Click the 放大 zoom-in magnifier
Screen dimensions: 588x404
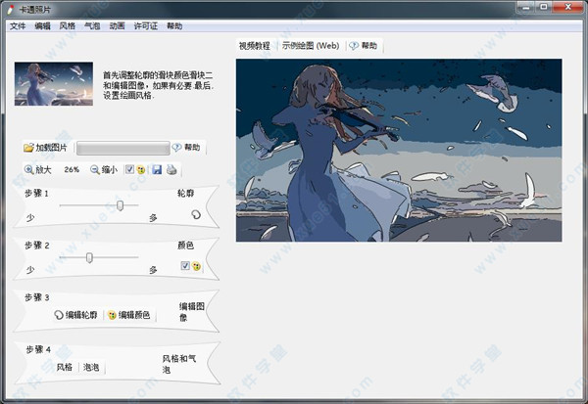[x=28, y=169]
